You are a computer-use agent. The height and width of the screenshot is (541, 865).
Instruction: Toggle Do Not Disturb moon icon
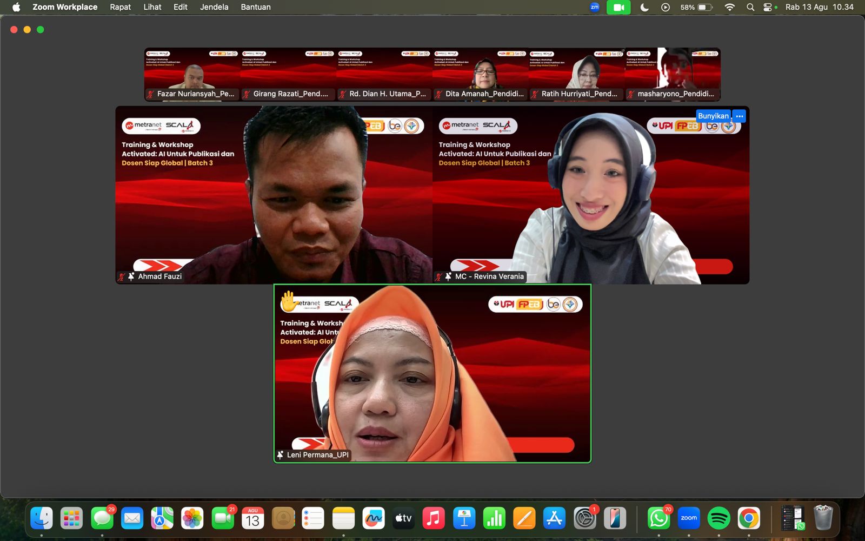[x=644, y=7]
